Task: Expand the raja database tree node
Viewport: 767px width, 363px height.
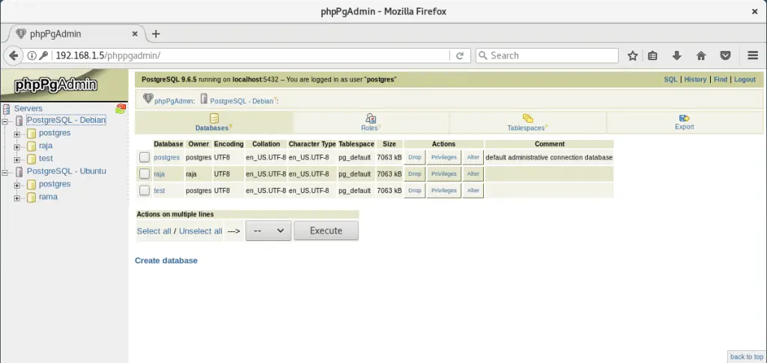Action: coord(17,147)
